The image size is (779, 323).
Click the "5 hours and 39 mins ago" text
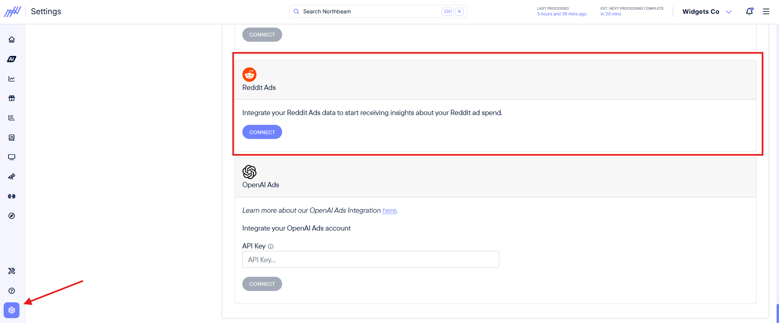tap(562, 14)
